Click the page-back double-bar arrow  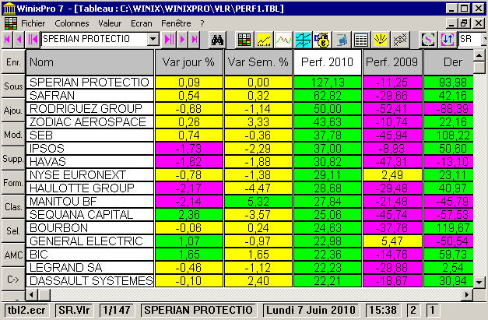[x=33, y=40]
